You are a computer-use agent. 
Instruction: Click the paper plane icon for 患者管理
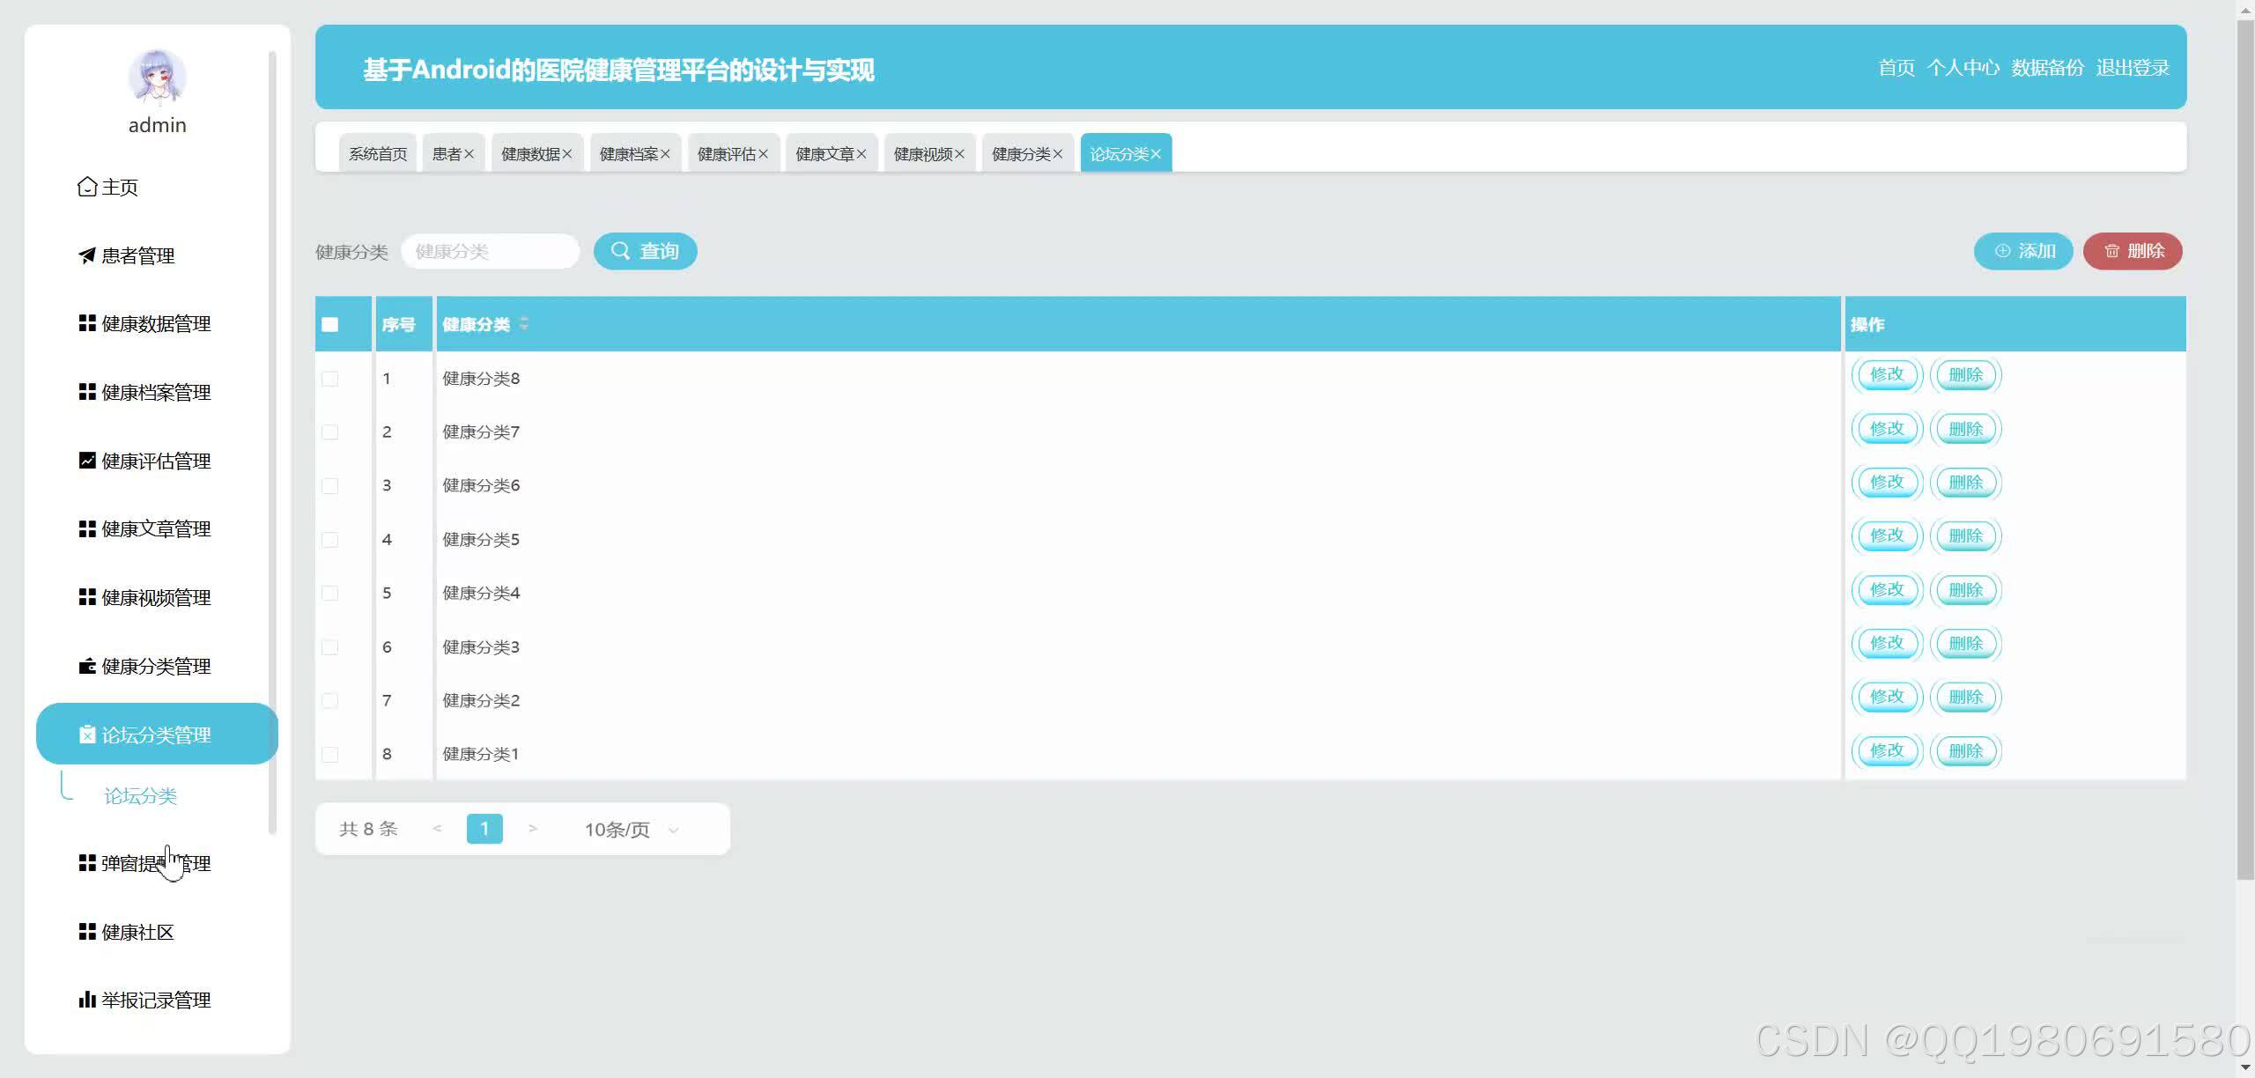coord(87,255)
